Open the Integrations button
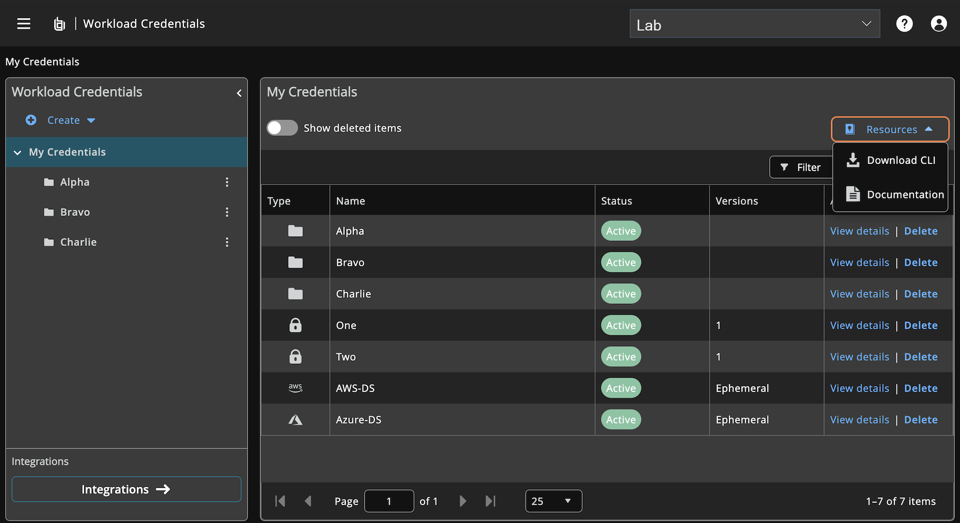The width and height of the screenshot is (960, 523). (x=126, y=489)
